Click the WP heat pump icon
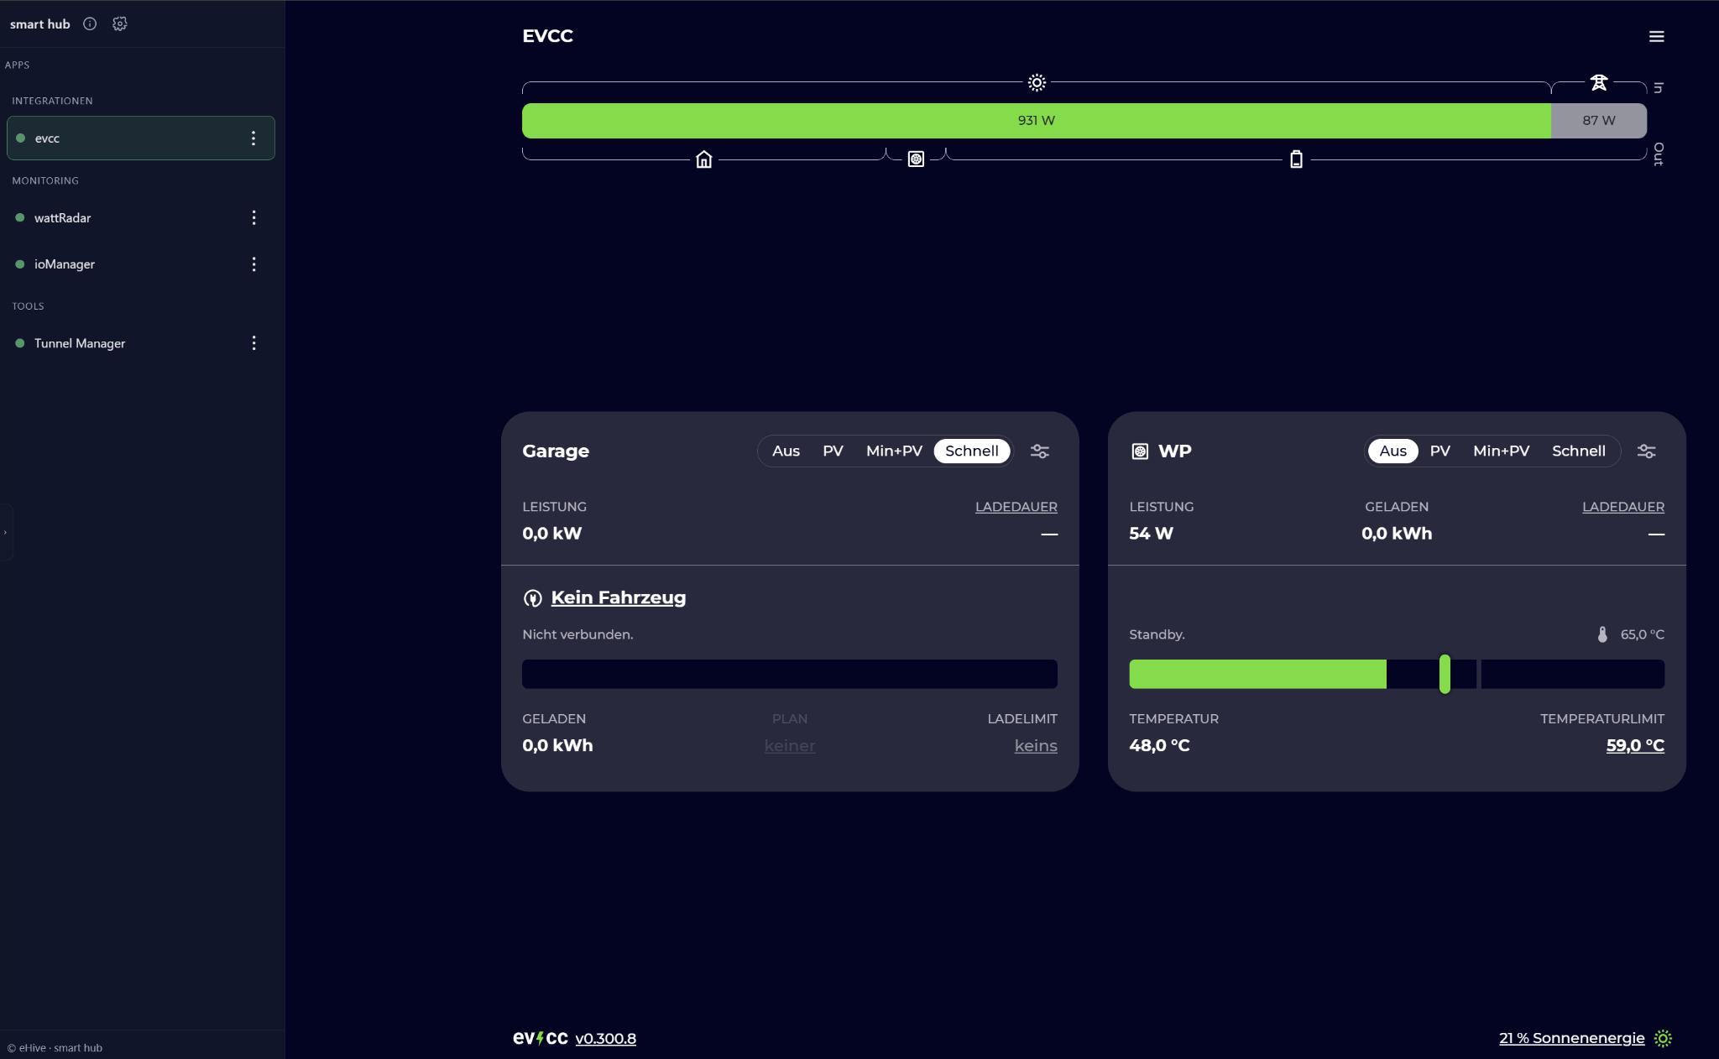Viewport: 1719px width, 1059px height. (x=1139, y=451)
